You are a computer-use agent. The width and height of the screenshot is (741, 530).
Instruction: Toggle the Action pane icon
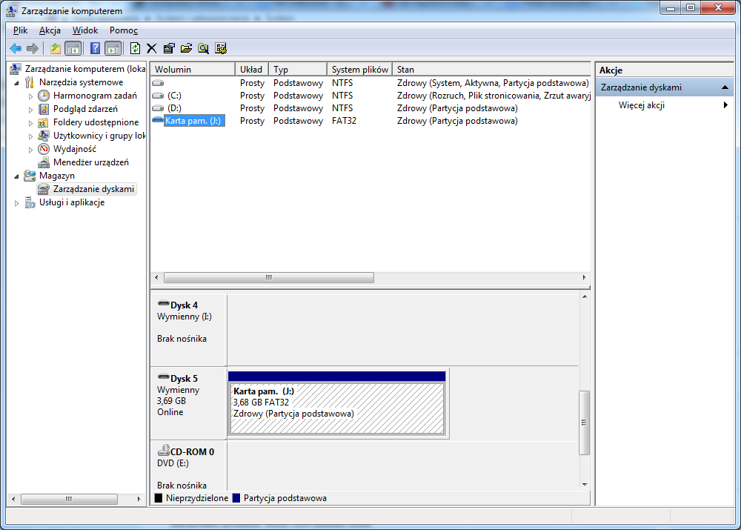[x=113, y=48]
